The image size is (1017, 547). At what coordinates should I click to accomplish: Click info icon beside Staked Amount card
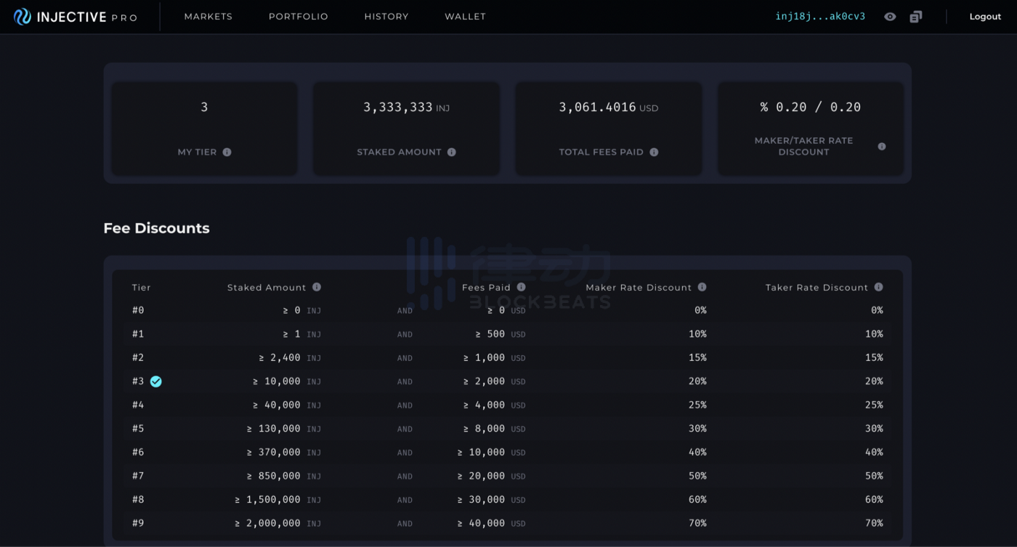tap(452, 152)
